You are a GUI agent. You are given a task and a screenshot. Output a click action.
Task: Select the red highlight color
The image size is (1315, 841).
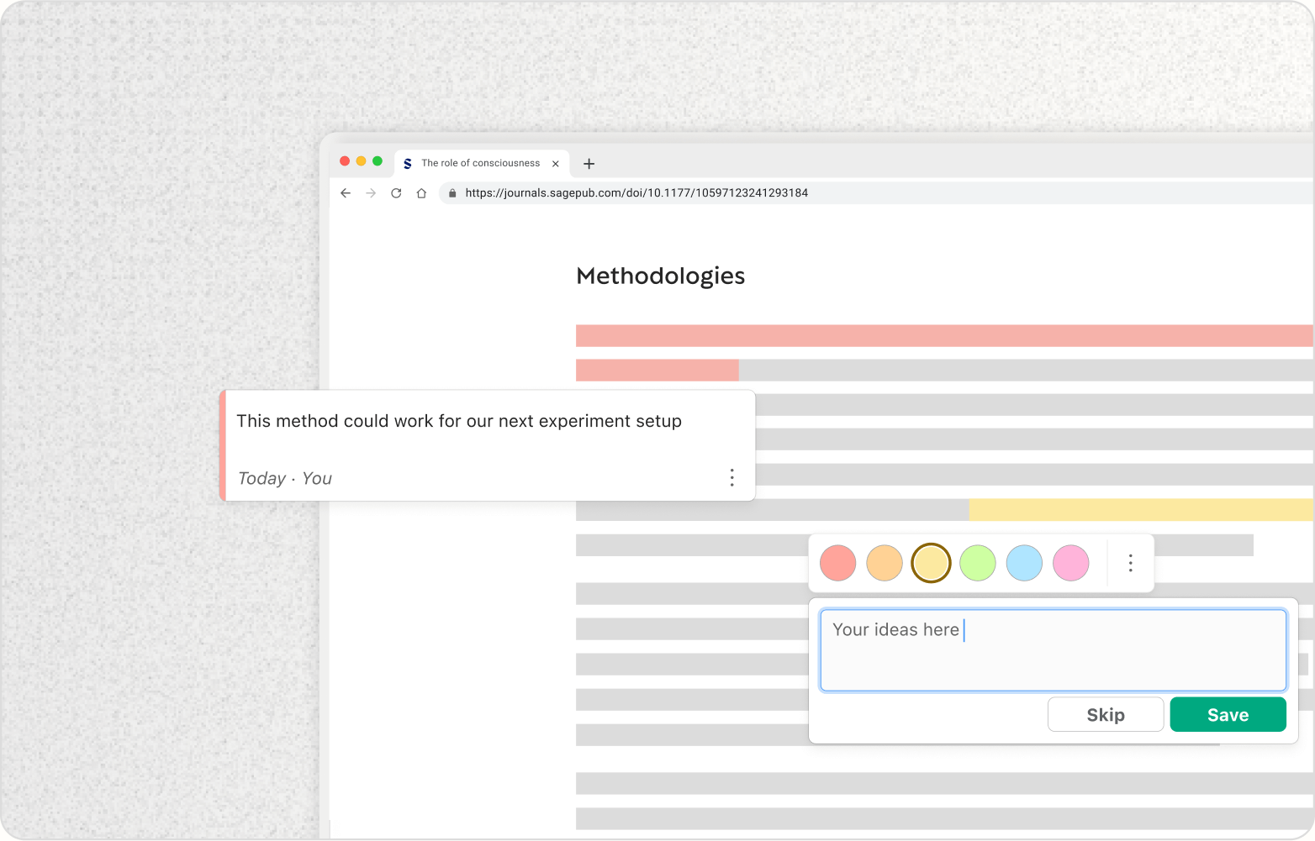click(x=837, y=563)
